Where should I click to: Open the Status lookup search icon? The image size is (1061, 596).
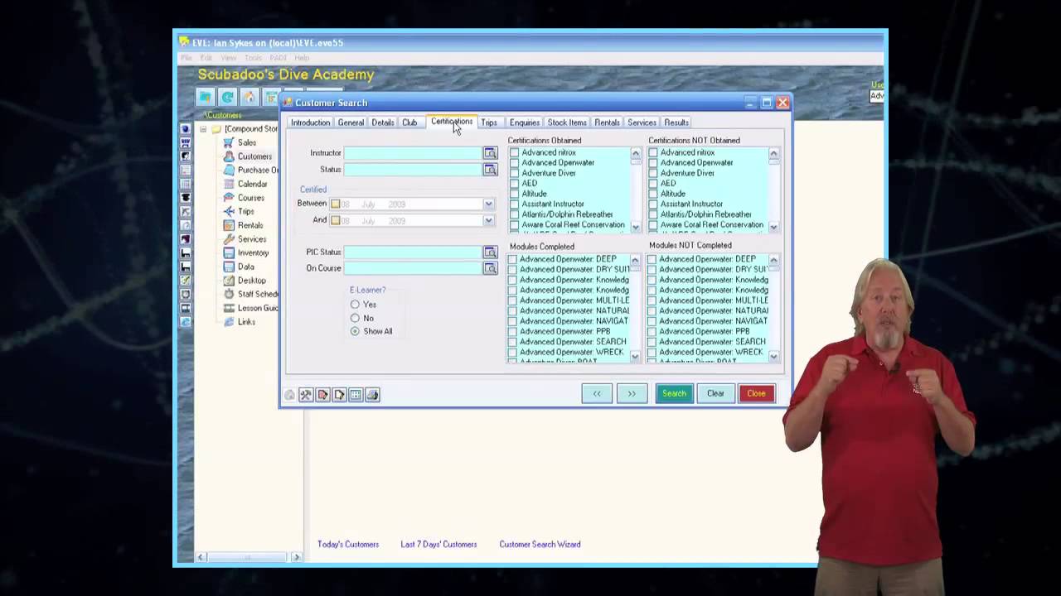[x=490, y=170]
